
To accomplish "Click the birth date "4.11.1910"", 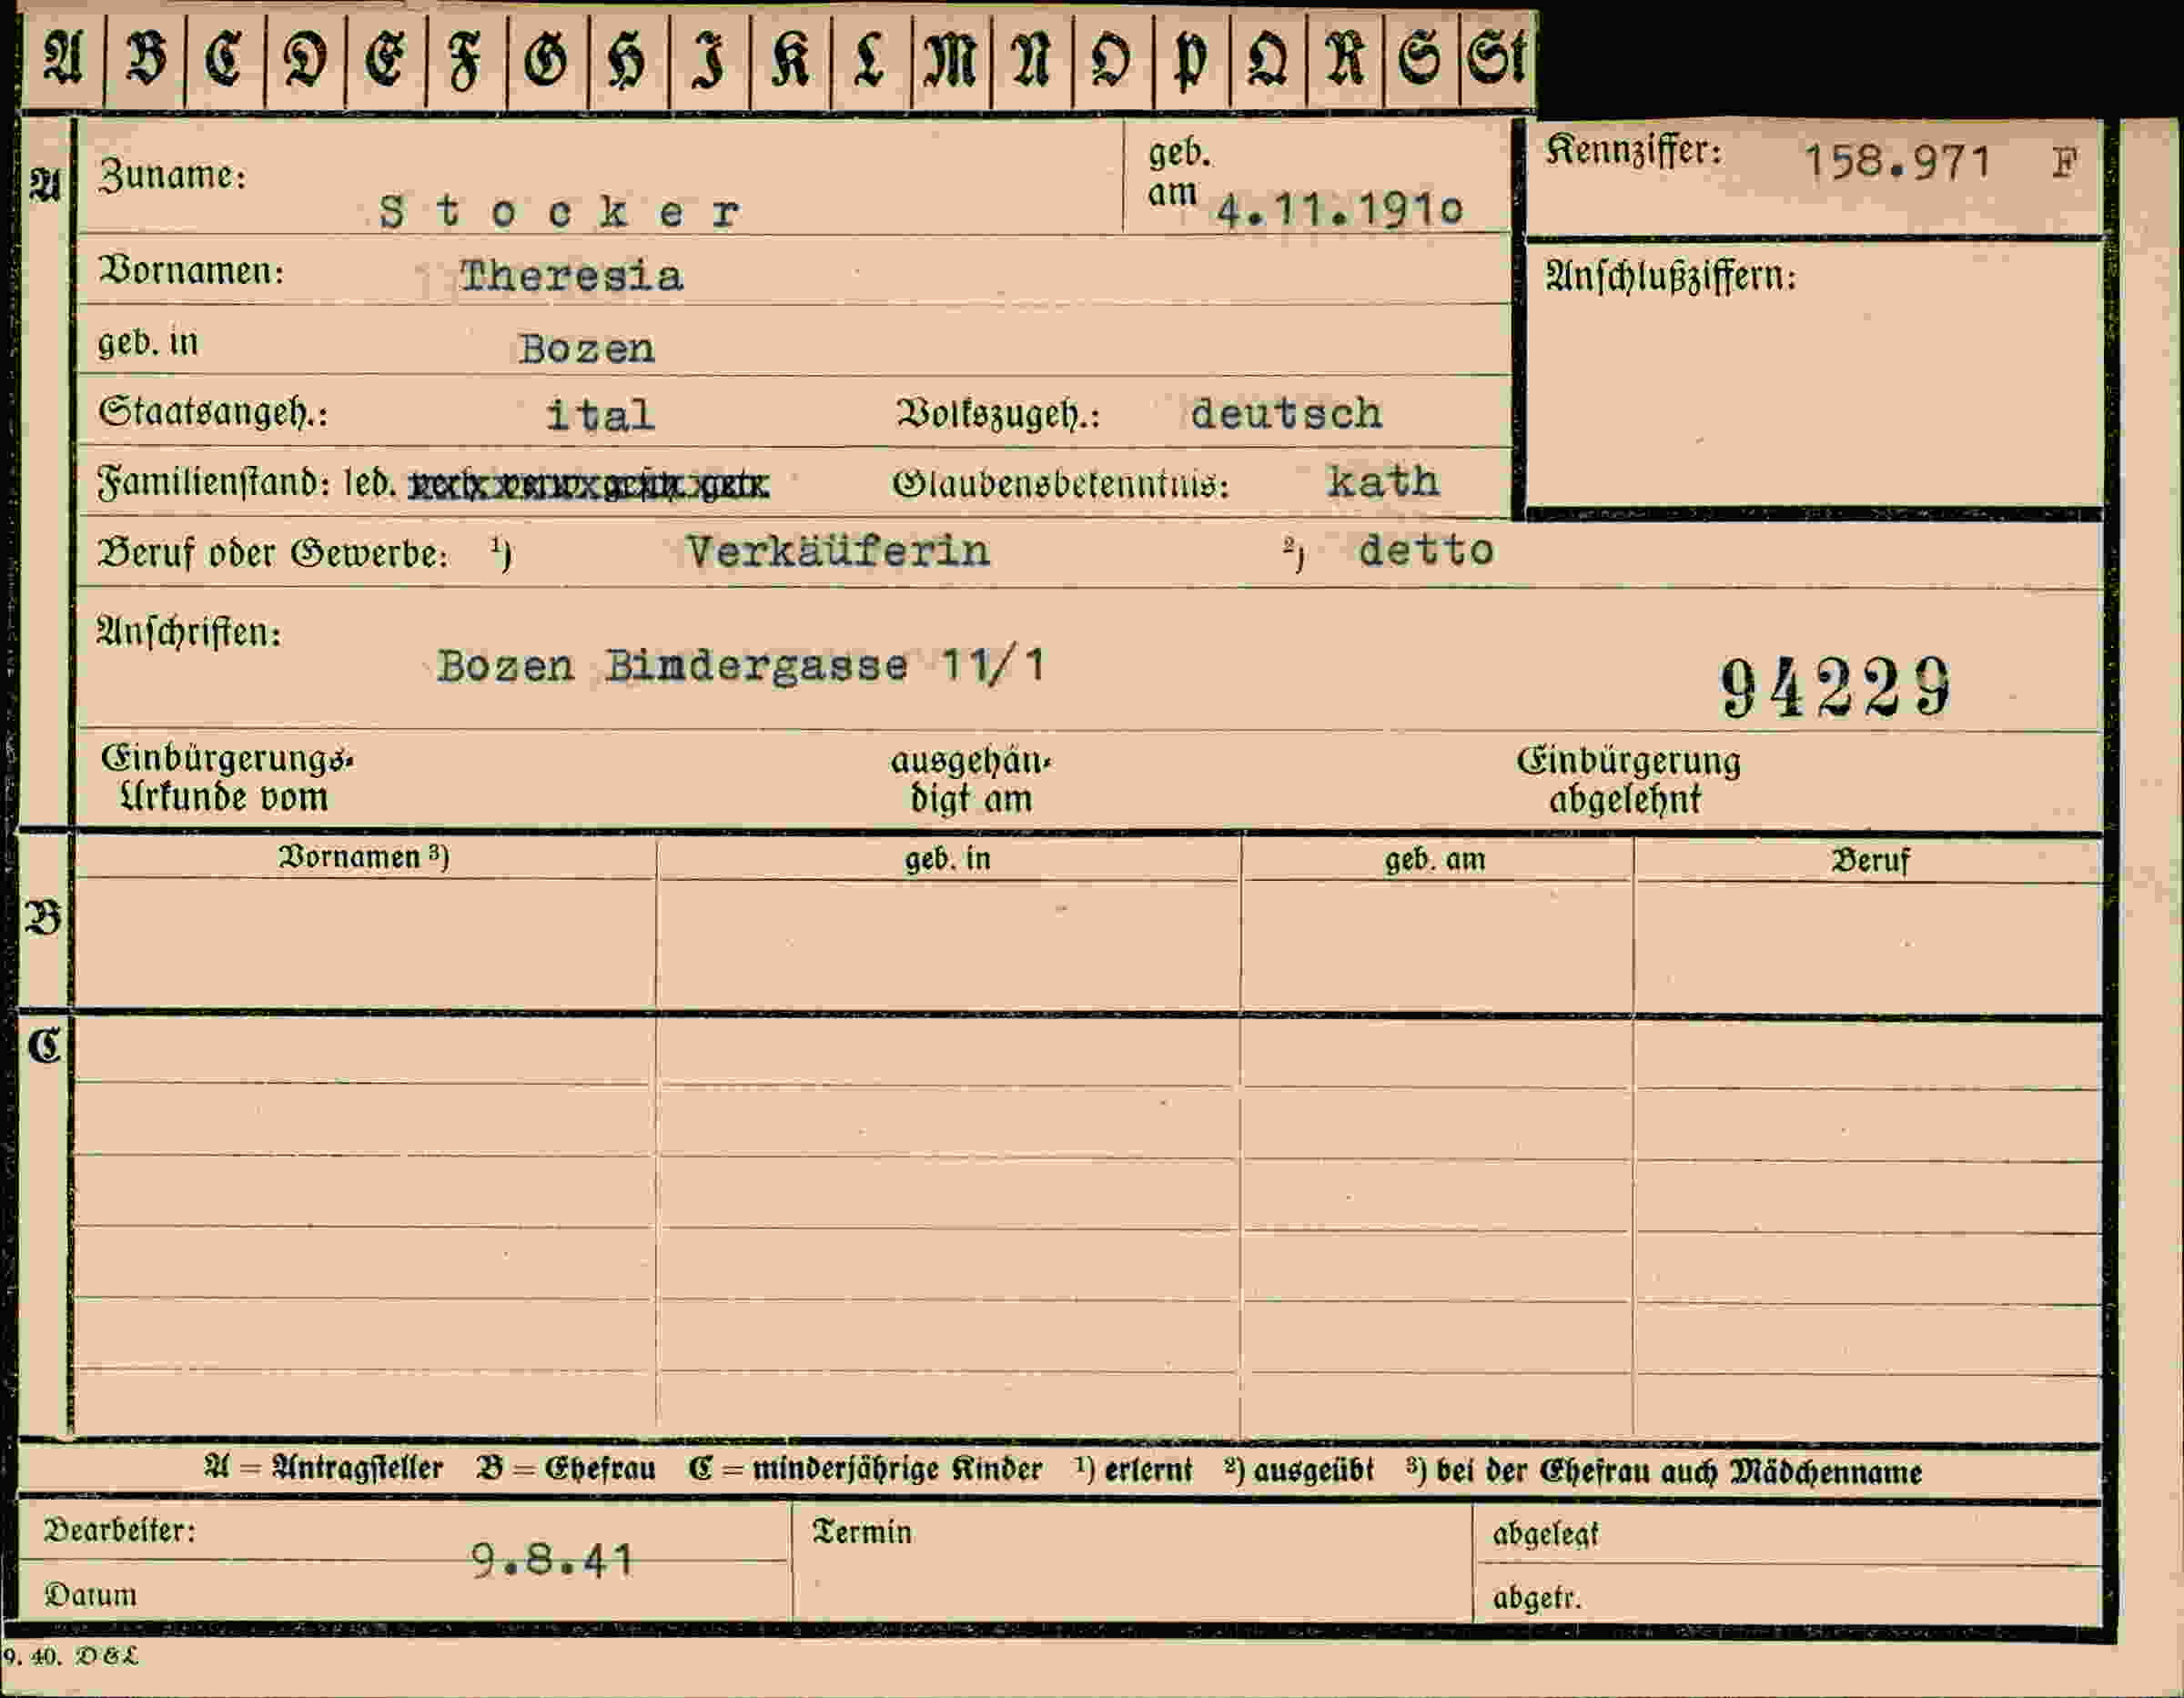I will (x=1340, y=209).
